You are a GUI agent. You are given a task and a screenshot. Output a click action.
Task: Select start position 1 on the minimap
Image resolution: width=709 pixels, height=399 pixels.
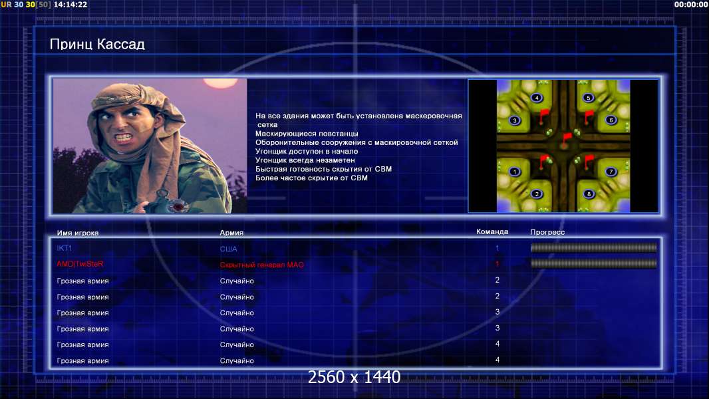515,172
